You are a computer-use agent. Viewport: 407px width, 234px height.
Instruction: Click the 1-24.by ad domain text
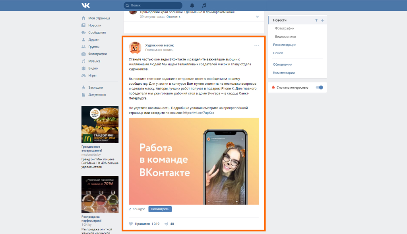click(86, 224)
